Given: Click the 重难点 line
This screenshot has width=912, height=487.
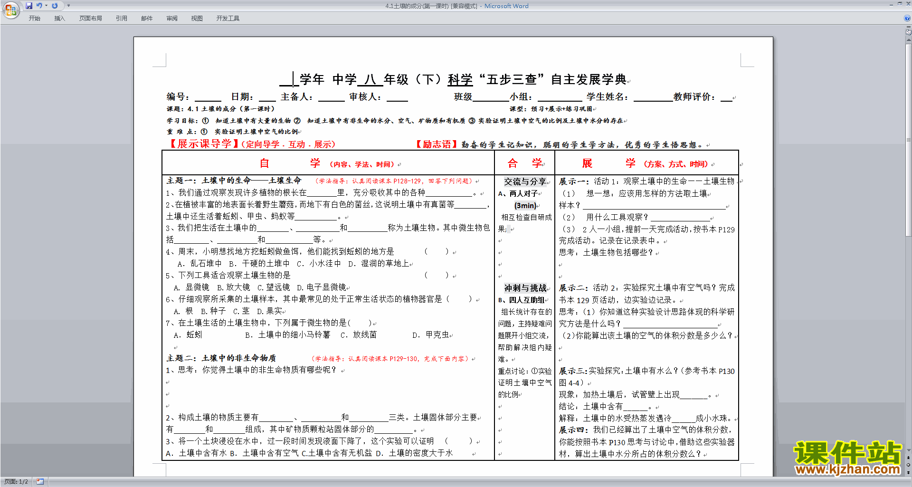Looking at the screenshot, I should click(232, 132).
